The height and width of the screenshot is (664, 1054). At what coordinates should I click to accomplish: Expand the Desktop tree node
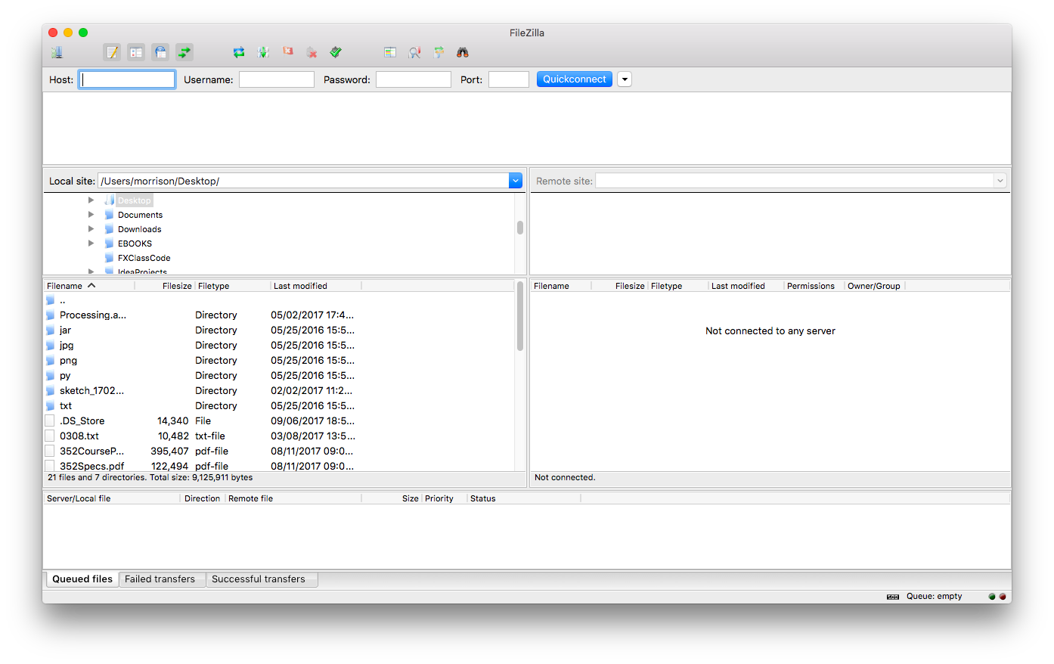91,200
